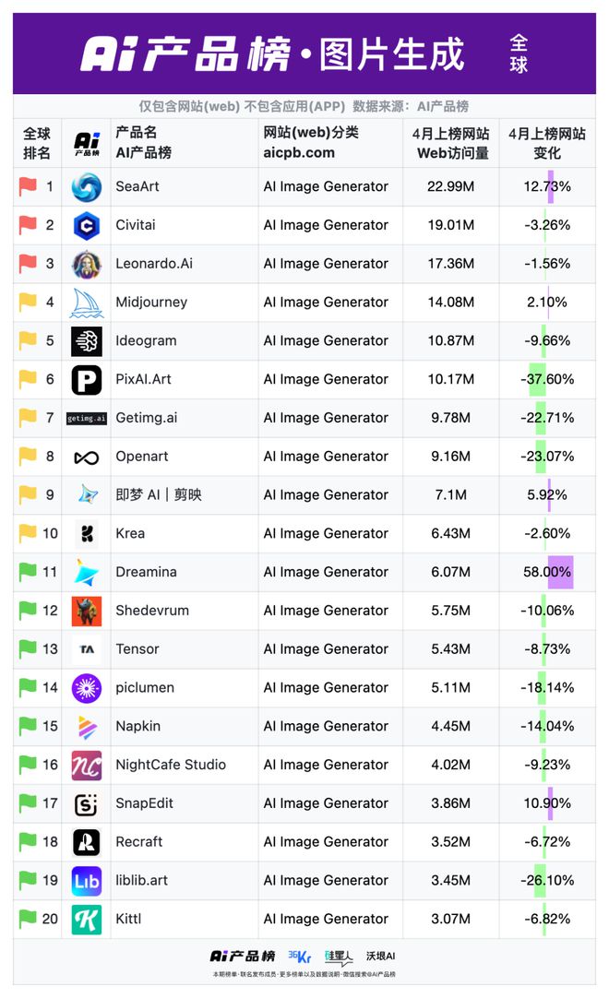Viewport: 609px width, 998px height.
Task: Click the 全球排名 column header
Action: coord(37,143)
